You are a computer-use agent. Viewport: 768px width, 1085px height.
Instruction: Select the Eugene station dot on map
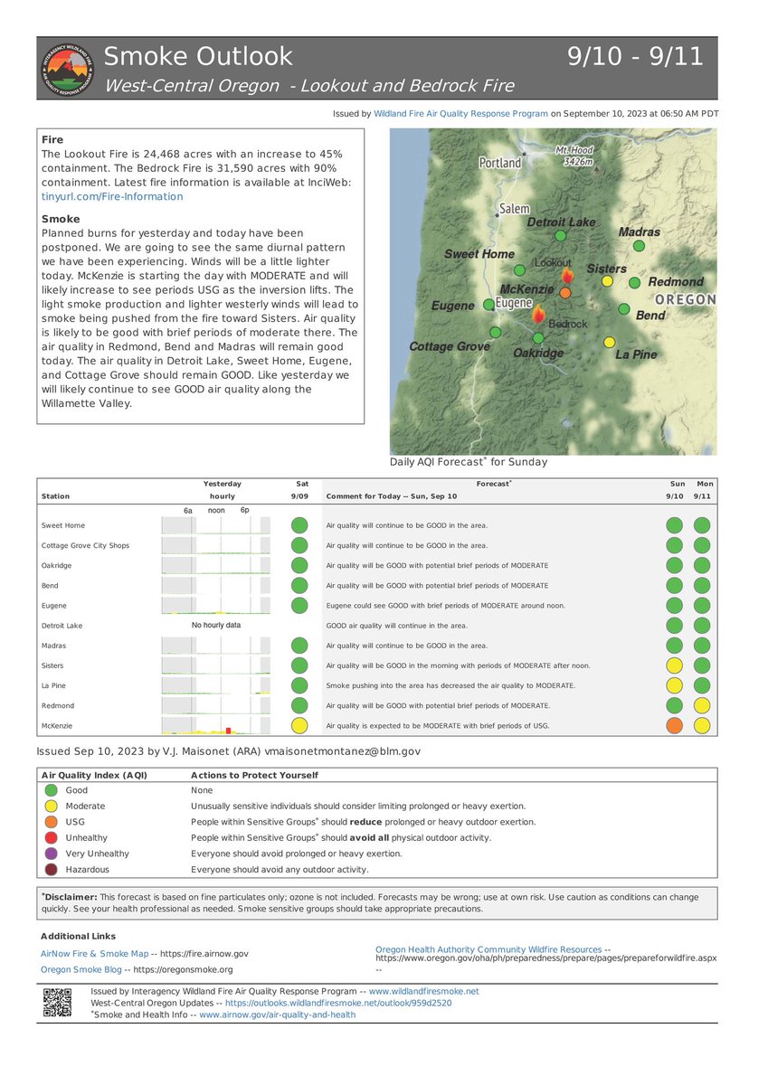tap(488, 305)
